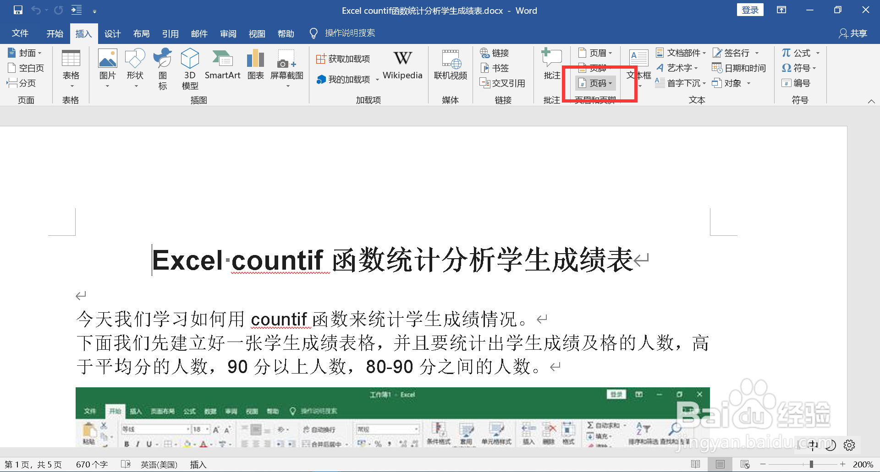Expand Signature Line (签名行) dropdown
Viewport: 880px width, 472px height.
[736, 53]
